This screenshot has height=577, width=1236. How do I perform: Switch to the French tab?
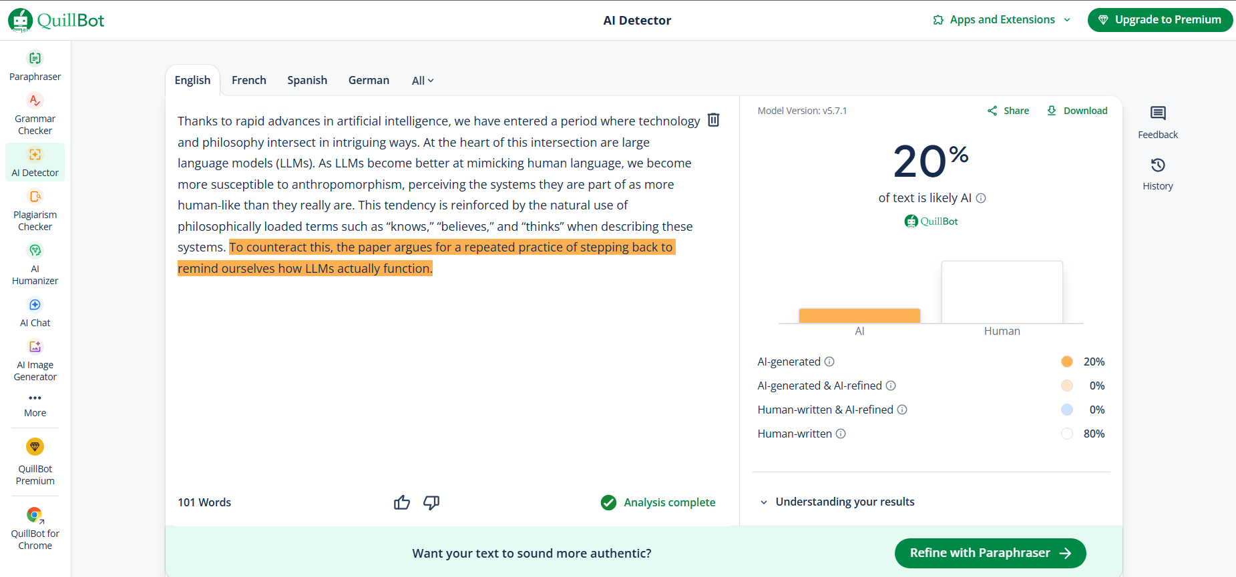[248, 80]
